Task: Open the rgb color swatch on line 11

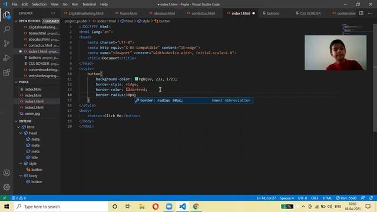Action: 136,79
